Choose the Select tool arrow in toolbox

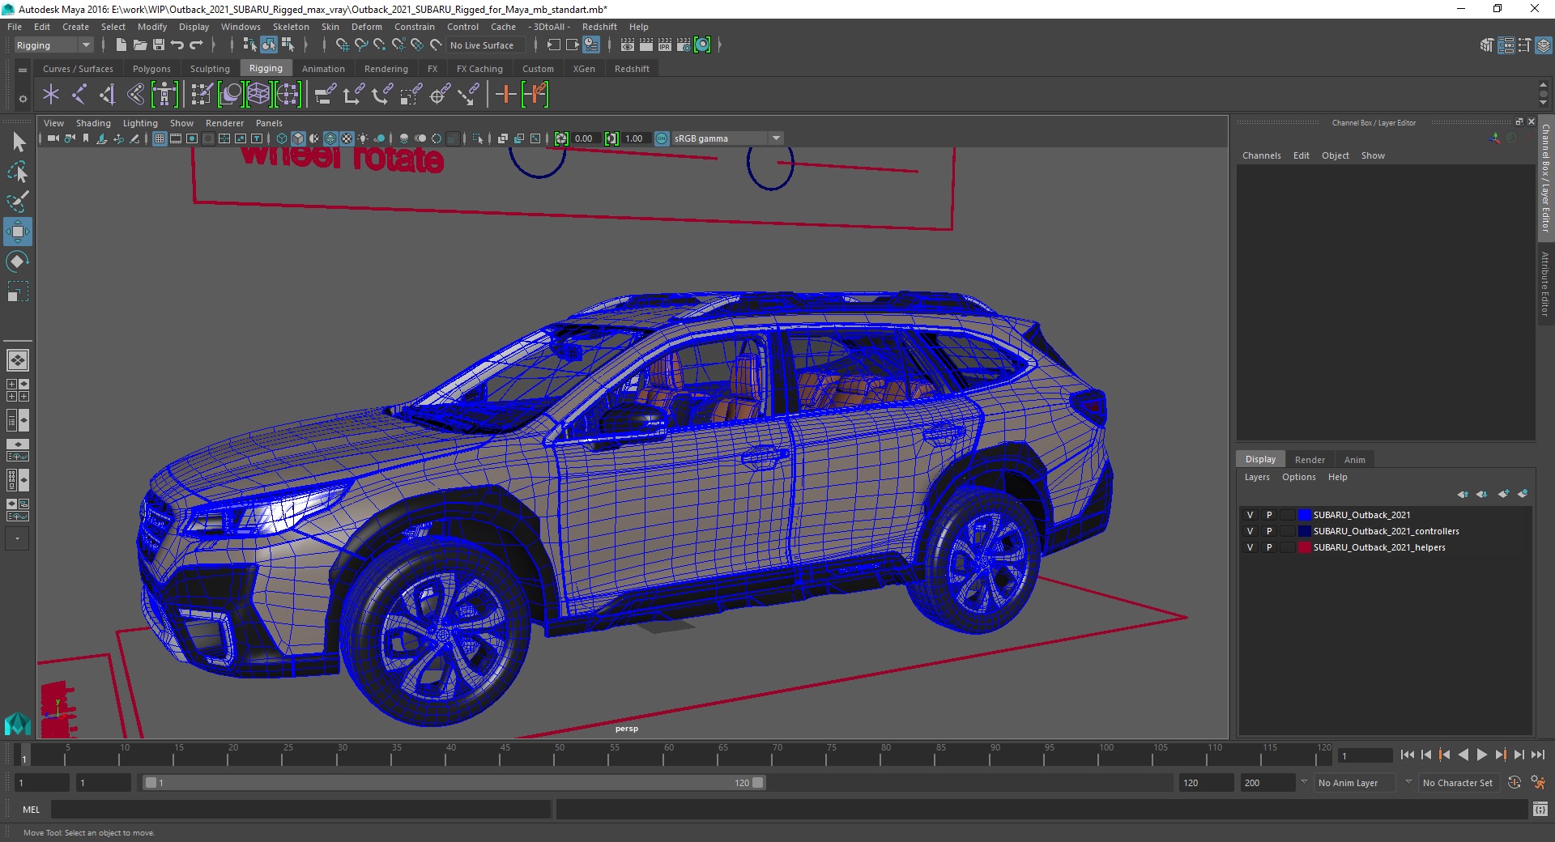tap(18, 142)
